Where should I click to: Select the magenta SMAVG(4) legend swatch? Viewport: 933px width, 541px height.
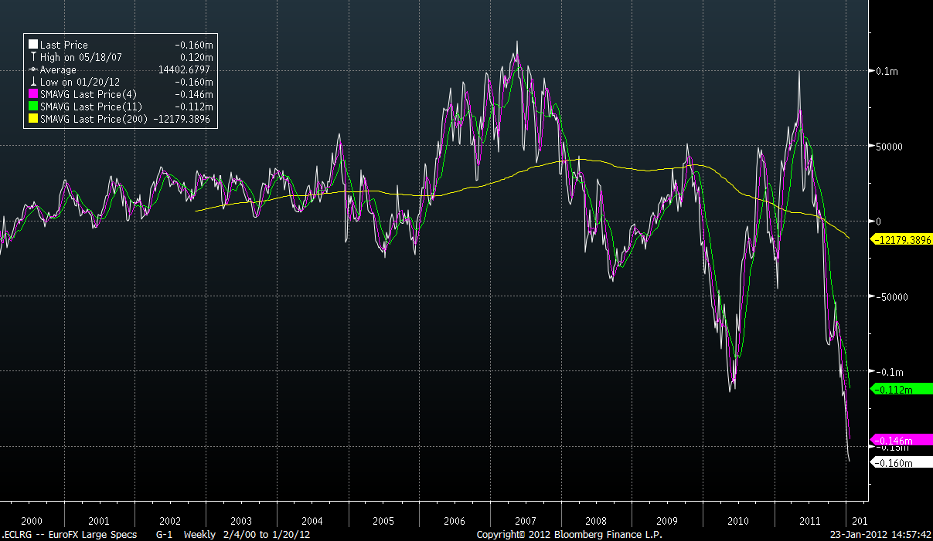coord(33,95)
